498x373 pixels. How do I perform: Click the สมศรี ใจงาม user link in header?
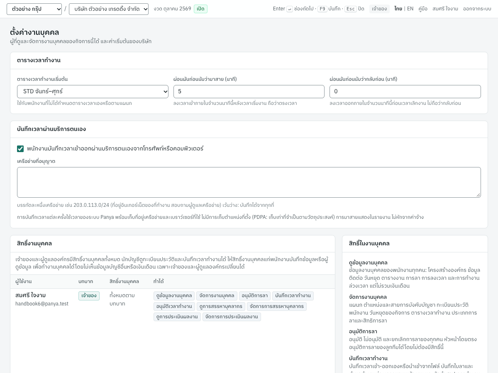445,9
